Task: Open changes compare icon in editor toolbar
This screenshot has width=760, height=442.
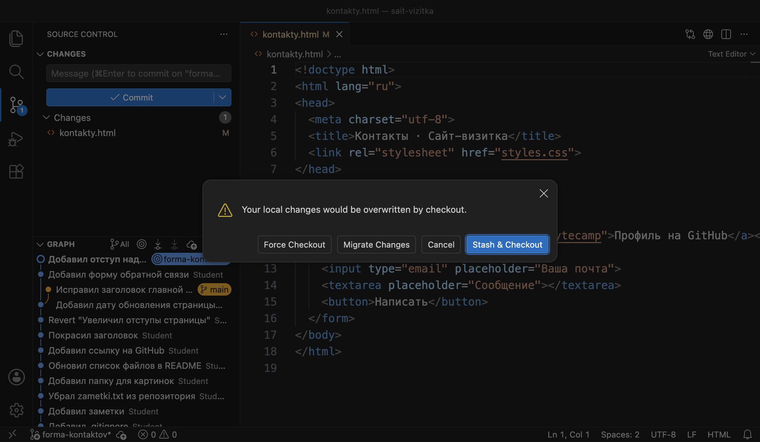Action: click(x=690, y=34)
